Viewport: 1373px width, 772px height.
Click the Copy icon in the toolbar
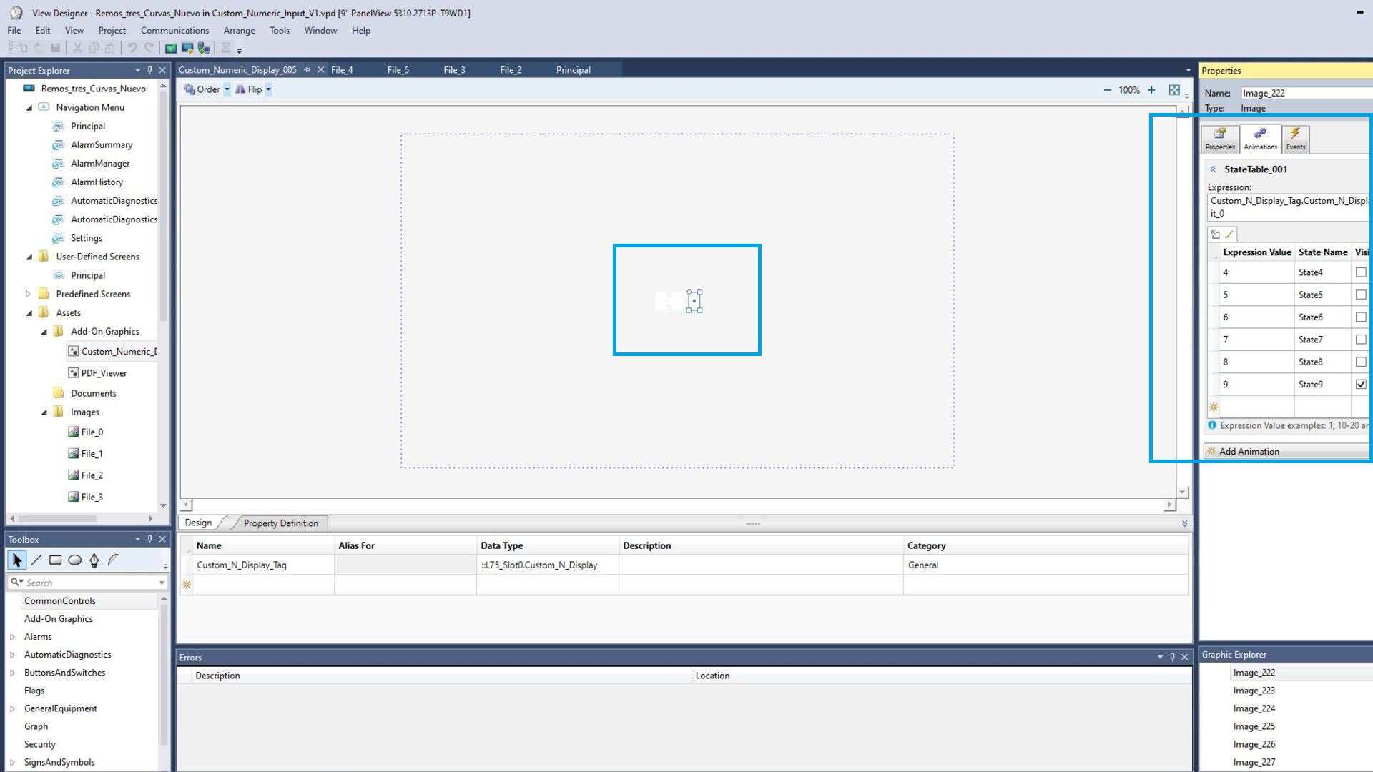94,48
